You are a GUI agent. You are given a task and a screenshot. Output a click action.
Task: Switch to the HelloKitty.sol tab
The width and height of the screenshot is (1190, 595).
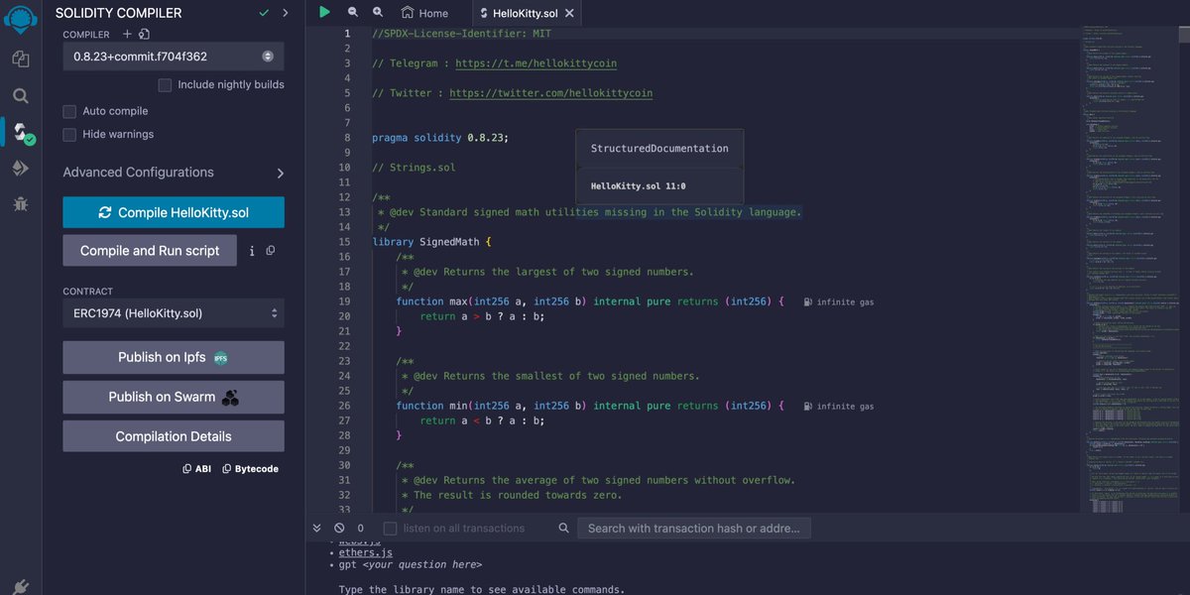click(x=524, y=14)
